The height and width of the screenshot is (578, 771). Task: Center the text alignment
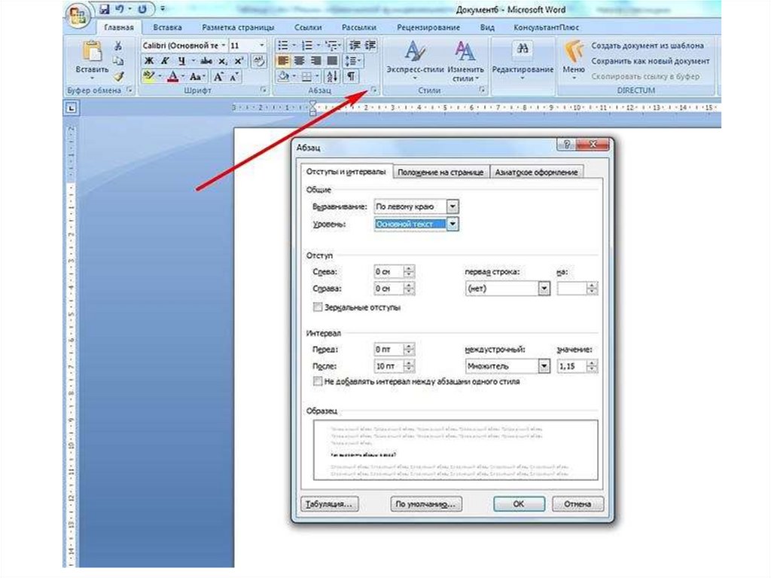pyautogui.click(x=299, y=60)
